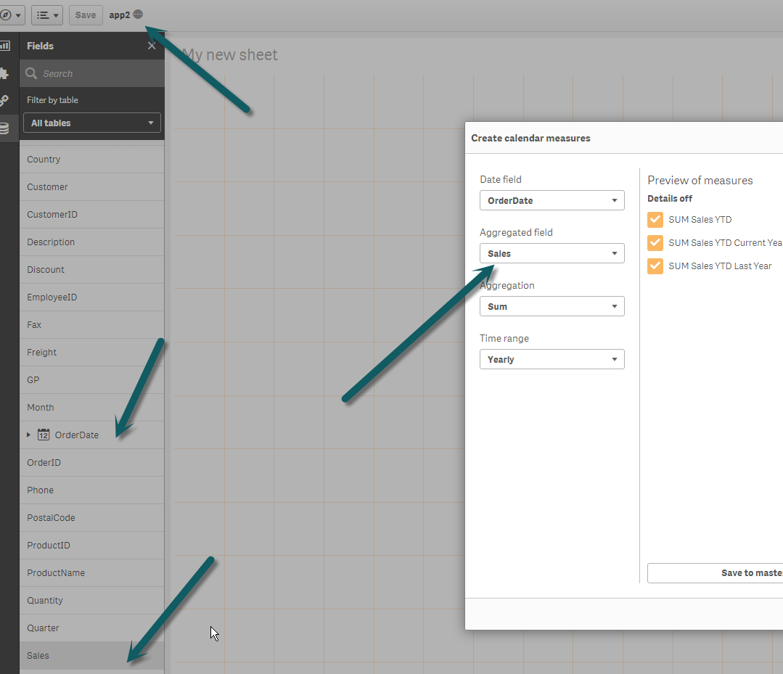Uncheck the SUM Sales YTD measure
The height and width of the screenshot is (674, 783).
tap(655, 220)
